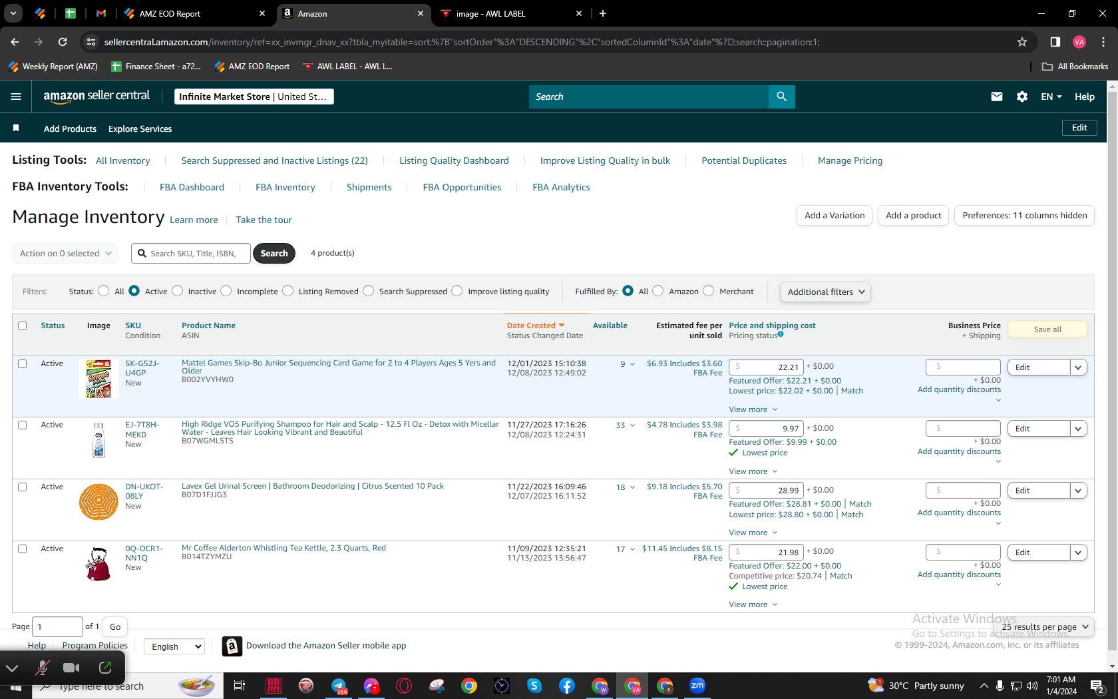Choose the Inactive status radio button
Screen dimensions: 1118x699
point(177,291)
